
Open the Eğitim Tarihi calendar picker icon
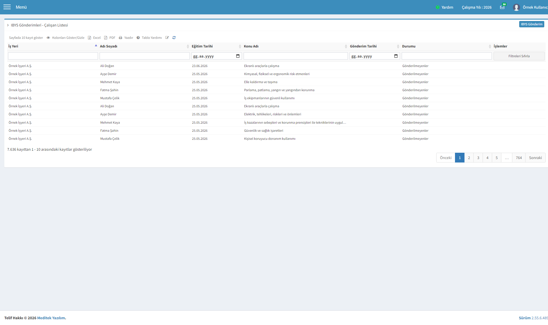click(238, 56)
